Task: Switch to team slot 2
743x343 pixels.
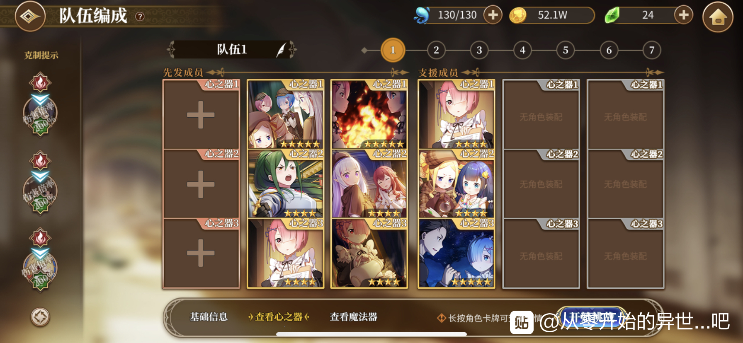Action: pos(436,50)
